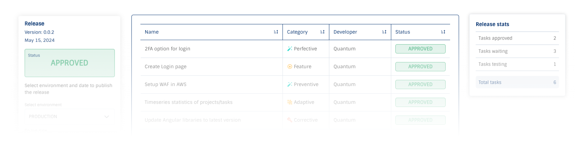Click the Adaptive category icon
575x145 pixels.
tap(290, 102)
